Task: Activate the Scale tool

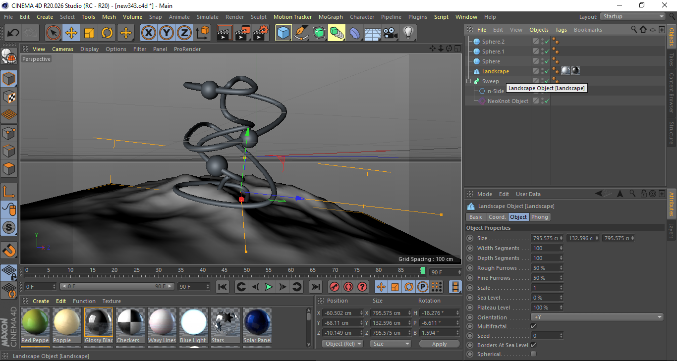Action: coord(89,33)
